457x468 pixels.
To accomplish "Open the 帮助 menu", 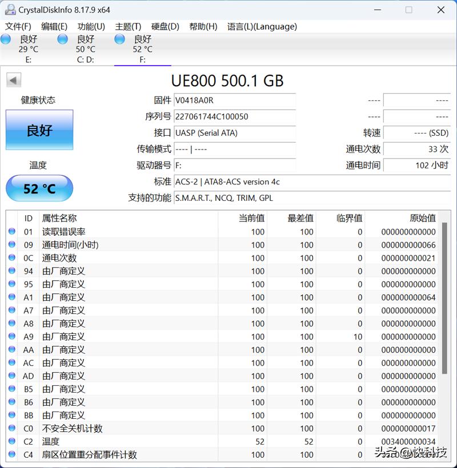I will [x=203, y=26].
